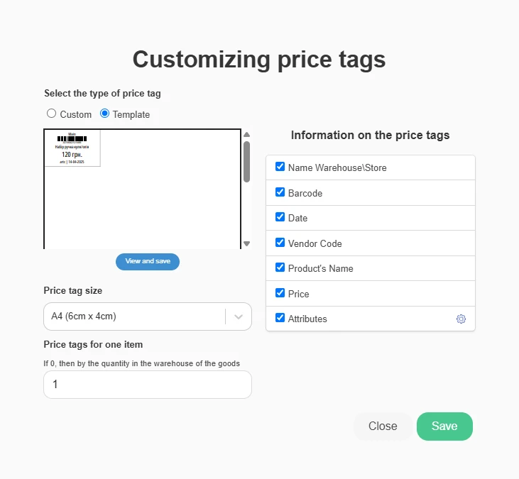The image size is (519, 479).
Task: Open Attributes settings gear icon
Action: click(461, 319)
